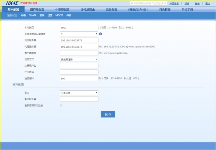The image size is (216, 150).
Task: Click the 容灾配置 section heading
Action: click(18, 84)
